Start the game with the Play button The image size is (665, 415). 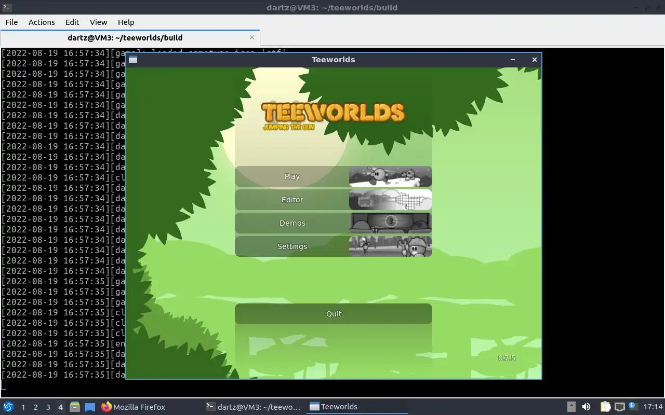coord(292,176)
